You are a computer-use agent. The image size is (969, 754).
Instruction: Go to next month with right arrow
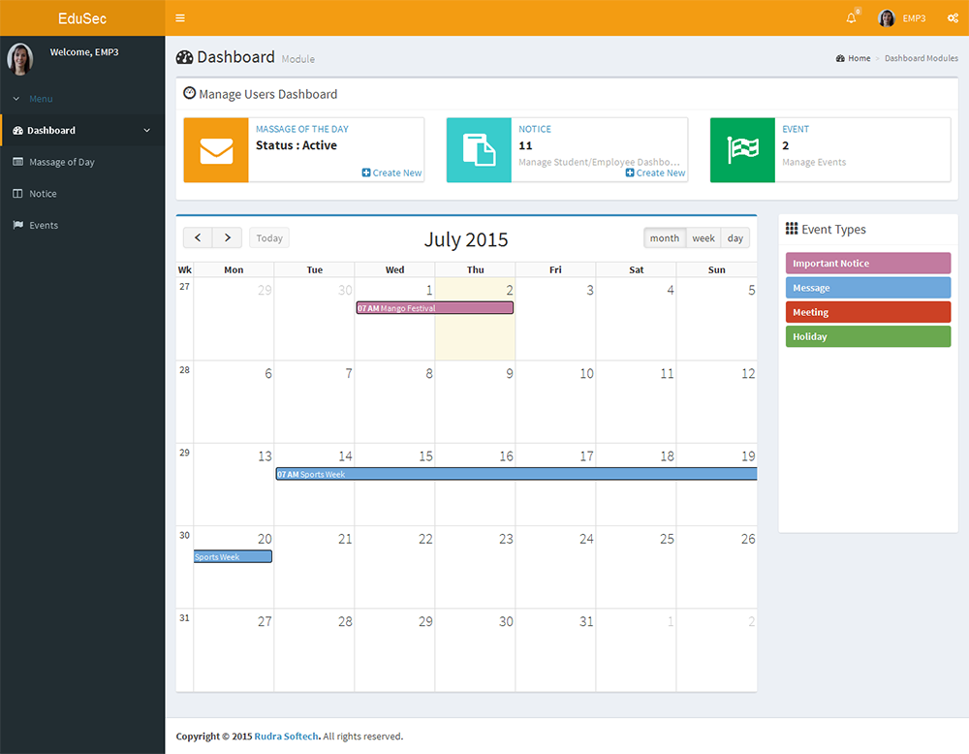228,238
